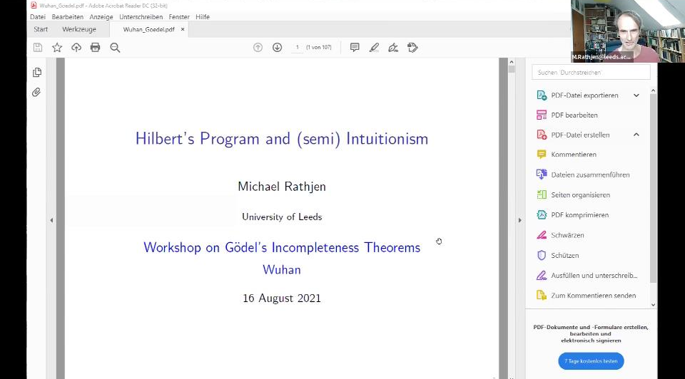Select the highlighter pen tool

click(374, 48)
